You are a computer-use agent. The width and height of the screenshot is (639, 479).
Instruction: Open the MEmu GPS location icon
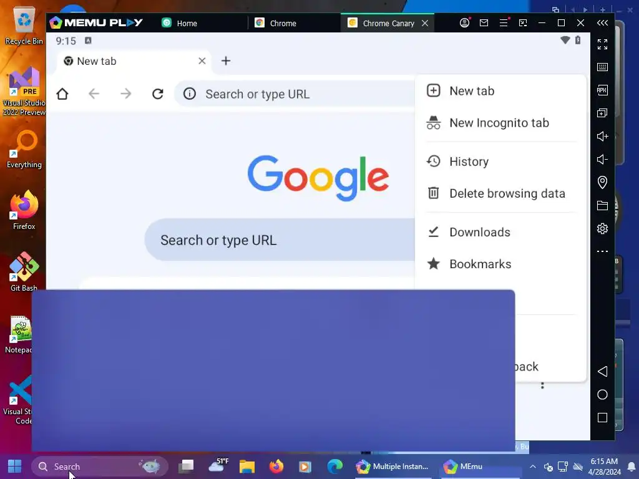602,182
